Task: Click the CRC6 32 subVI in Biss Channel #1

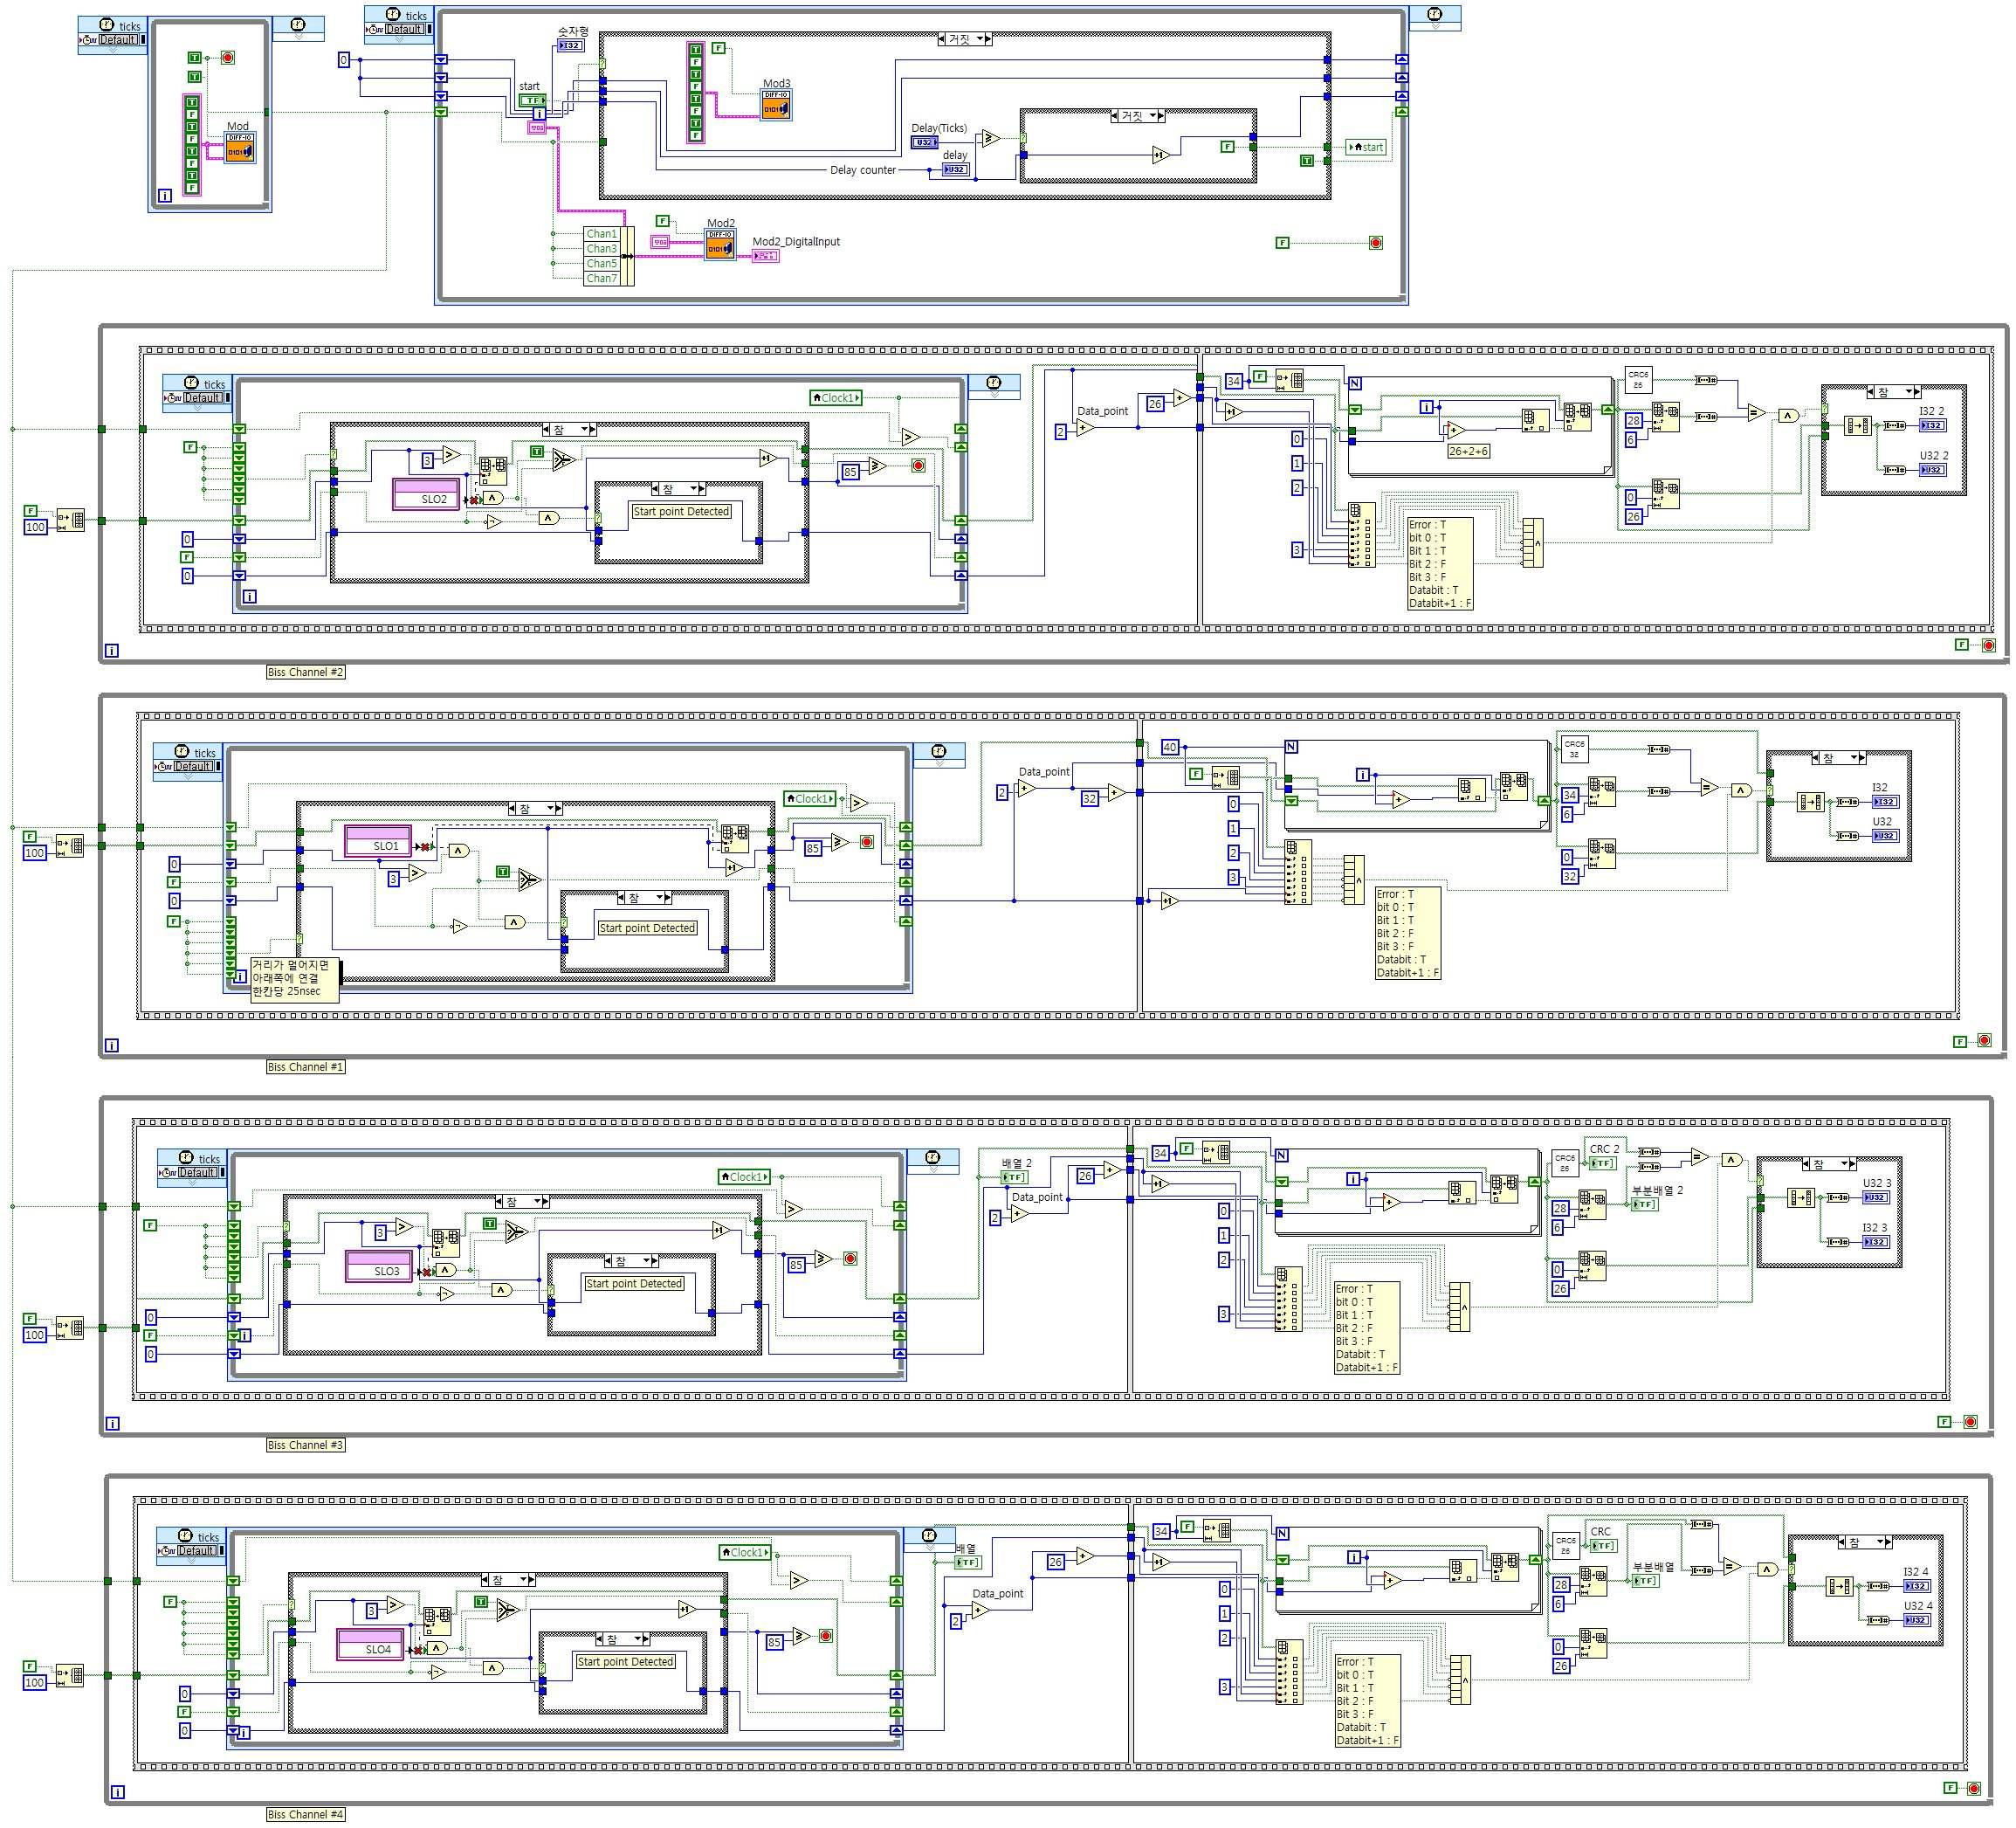Action: 1574,749
